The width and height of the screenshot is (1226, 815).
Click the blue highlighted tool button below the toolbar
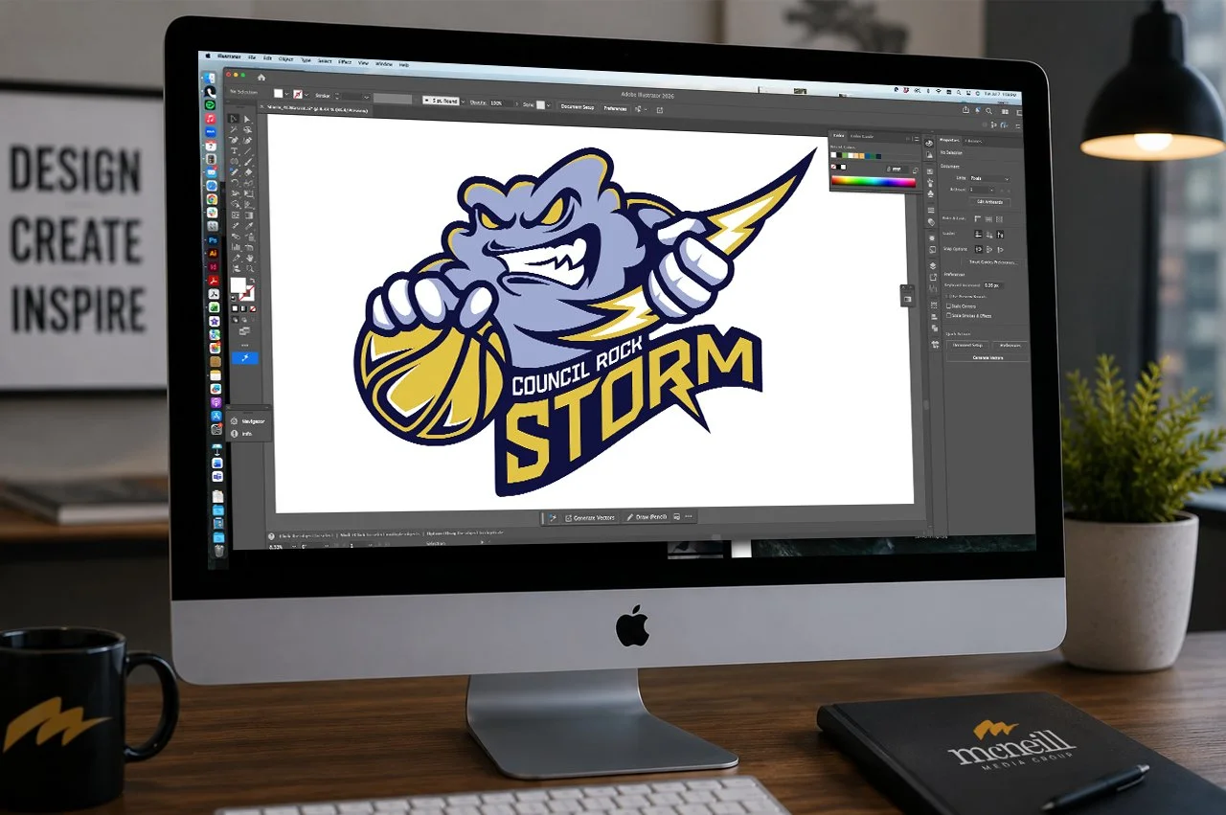point(245,358)
